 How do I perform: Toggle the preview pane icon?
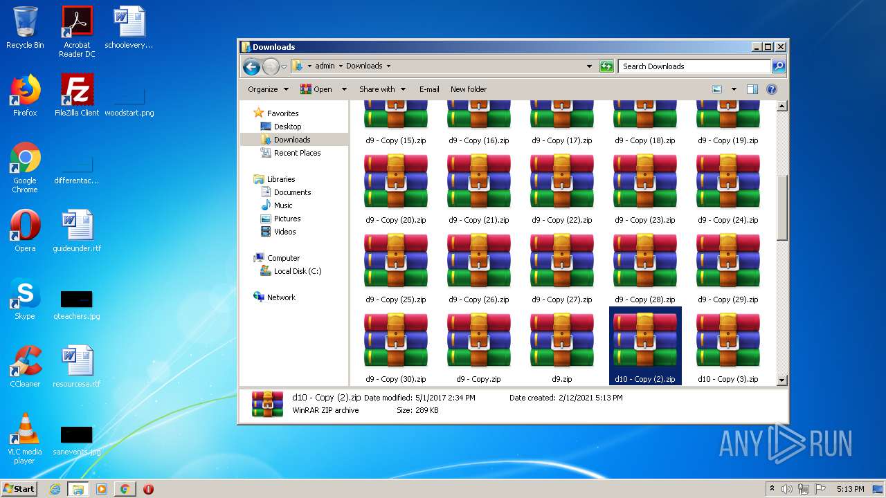(752, 89)
